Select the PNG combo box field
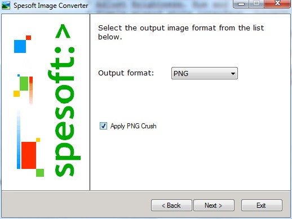 [x=205, y=73]
